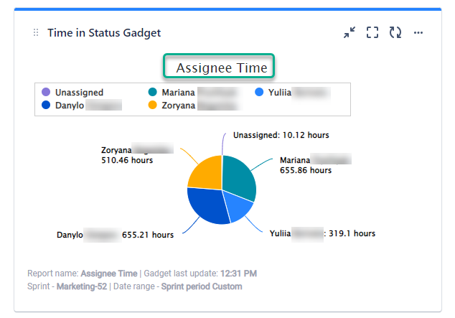
Task: Toggle the Zoryana legend entry
Action: click(194, 105)
